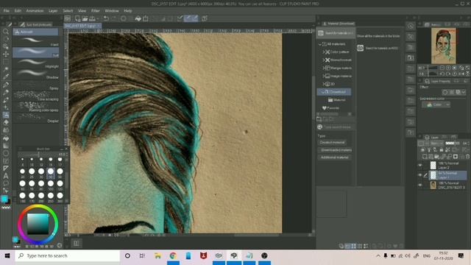Choose the Shadow airbrush sub tool
Screen dimensions: 471x265
pyautogui.click(x=36, y=74)
